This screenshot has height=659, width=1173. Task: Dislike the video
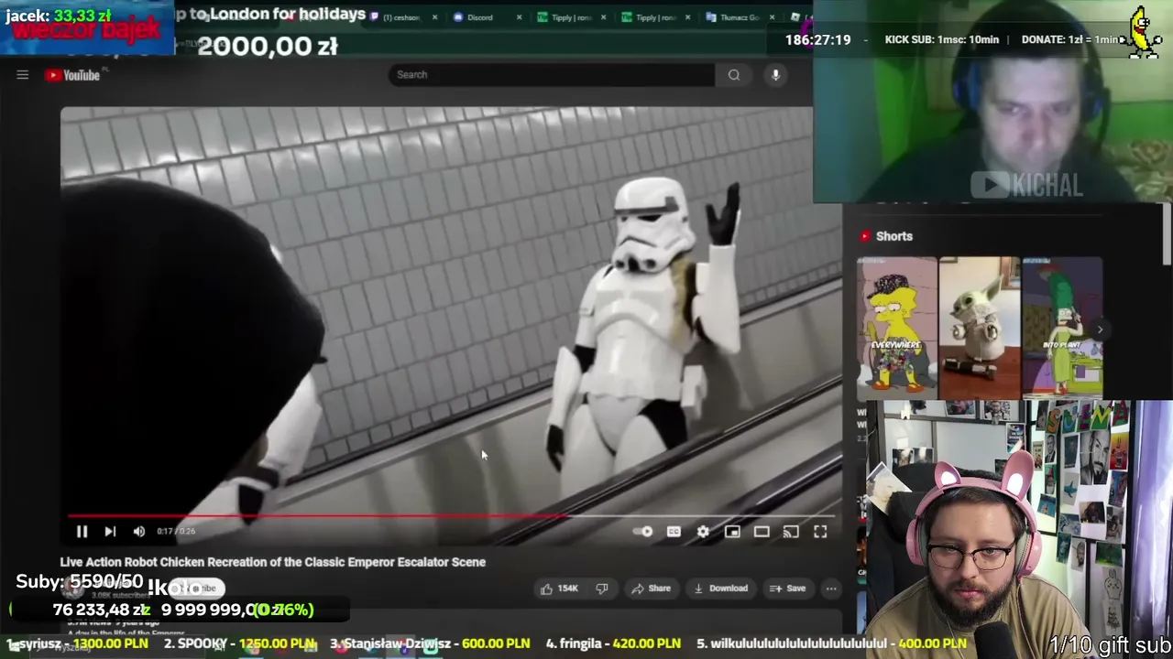click(x=602, y=589)
